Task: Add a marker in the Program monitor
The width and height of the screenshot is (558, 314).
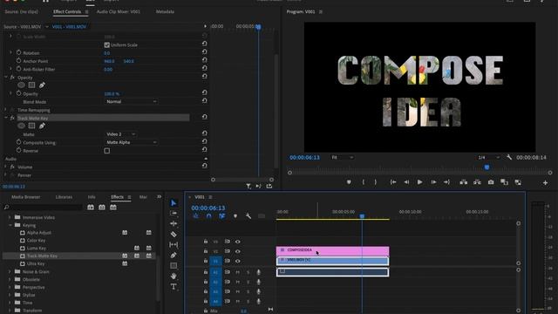Action: pos(349,182)
